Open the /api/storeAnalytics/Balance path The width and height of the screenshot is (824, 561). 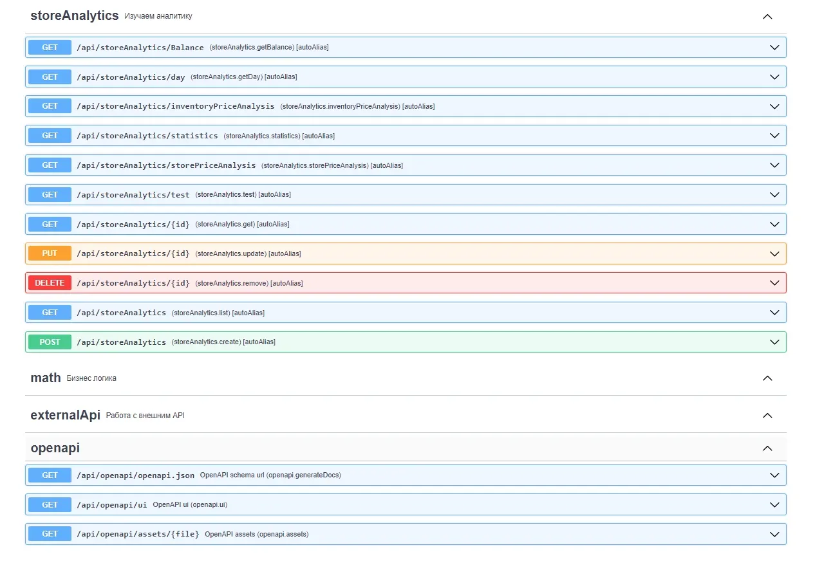coord(140,48)
